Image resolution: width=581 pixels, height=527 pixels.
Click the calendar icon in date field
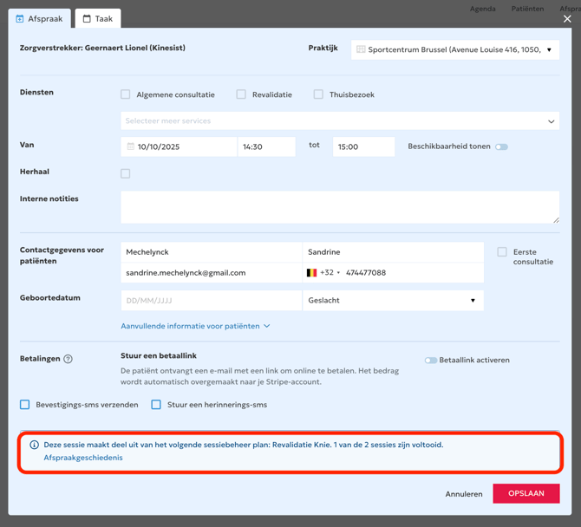click(x=131, y=147)
